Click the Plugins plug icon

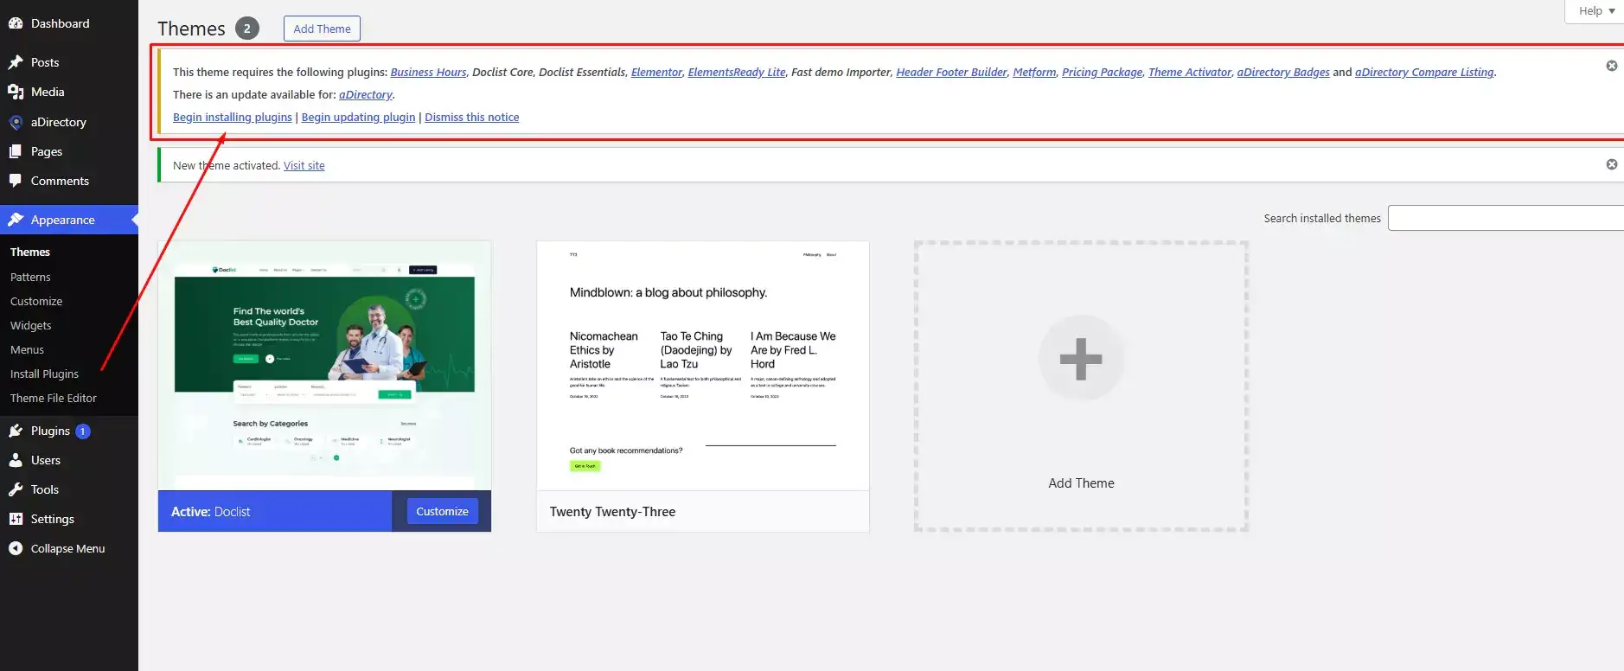[16, 431]
